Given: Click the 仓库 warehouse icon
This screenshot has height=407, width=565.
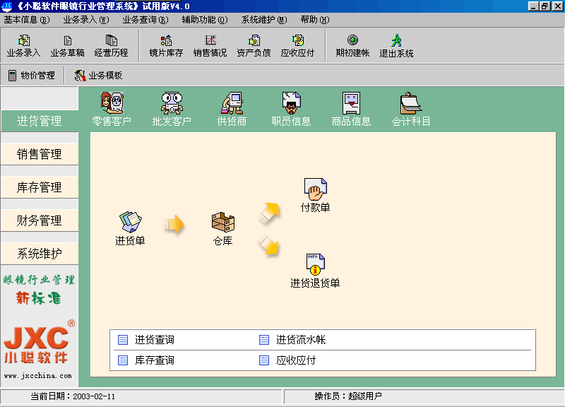Looking at the screenshot, I should [x=222, y=223].
